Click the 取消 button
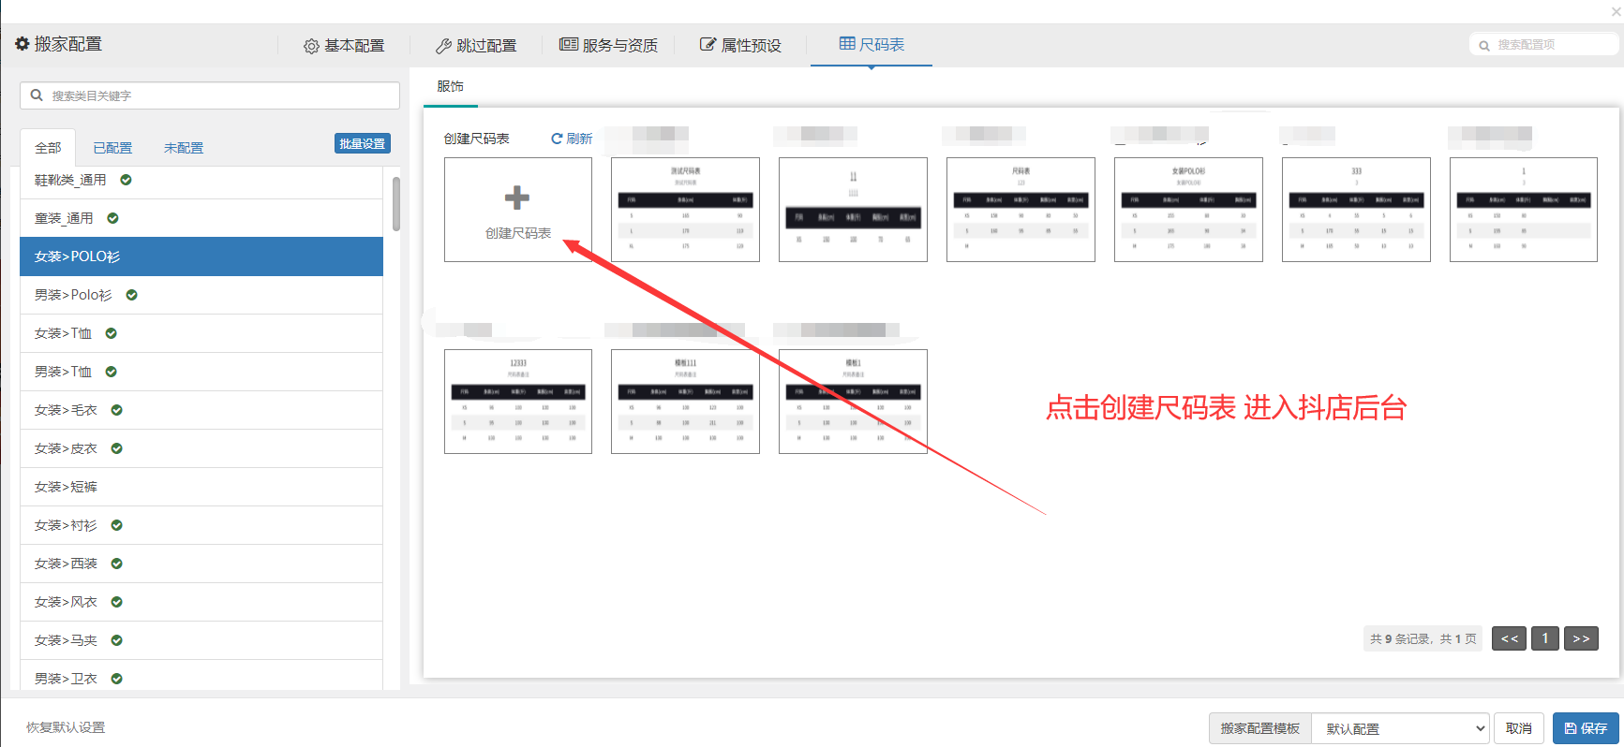The height and width of the screenshot is (747, 1624). [x=1518, y=728]
